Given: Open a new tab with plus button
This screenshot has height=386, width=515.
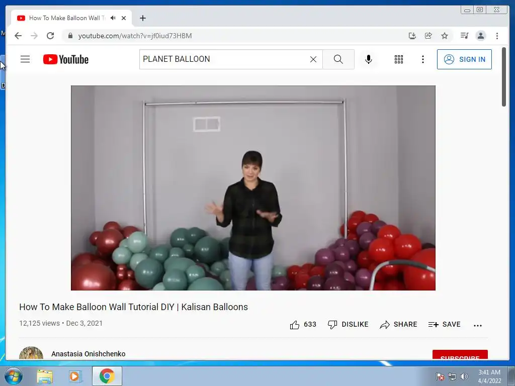Looking at the screenshot, I should point(142,18).
